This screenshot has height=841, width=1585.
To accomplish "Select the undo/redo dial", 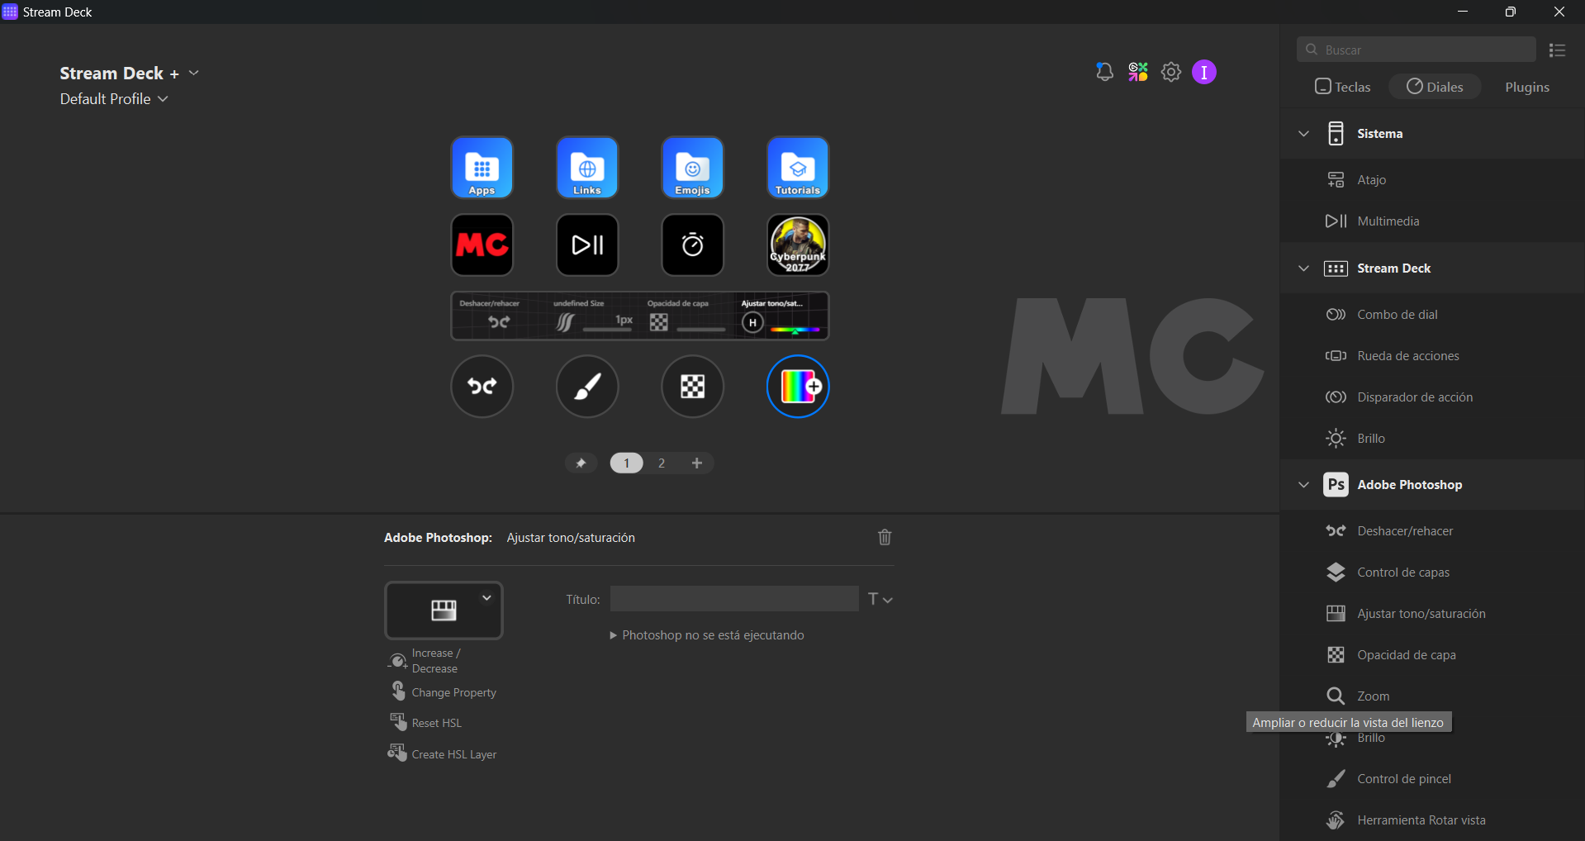I will tap(482, 387).
